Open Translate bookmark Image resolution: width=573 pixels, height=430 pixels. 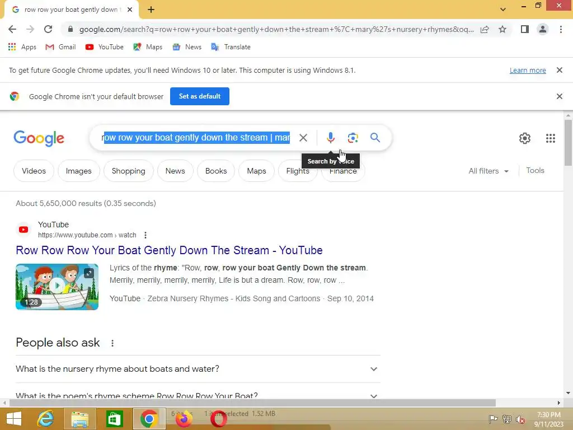[231, 47]
